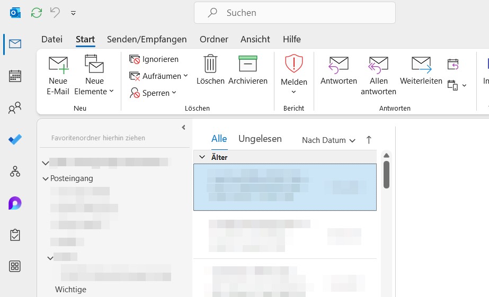Open the Calendar view in the sidebar

(15, 76)
